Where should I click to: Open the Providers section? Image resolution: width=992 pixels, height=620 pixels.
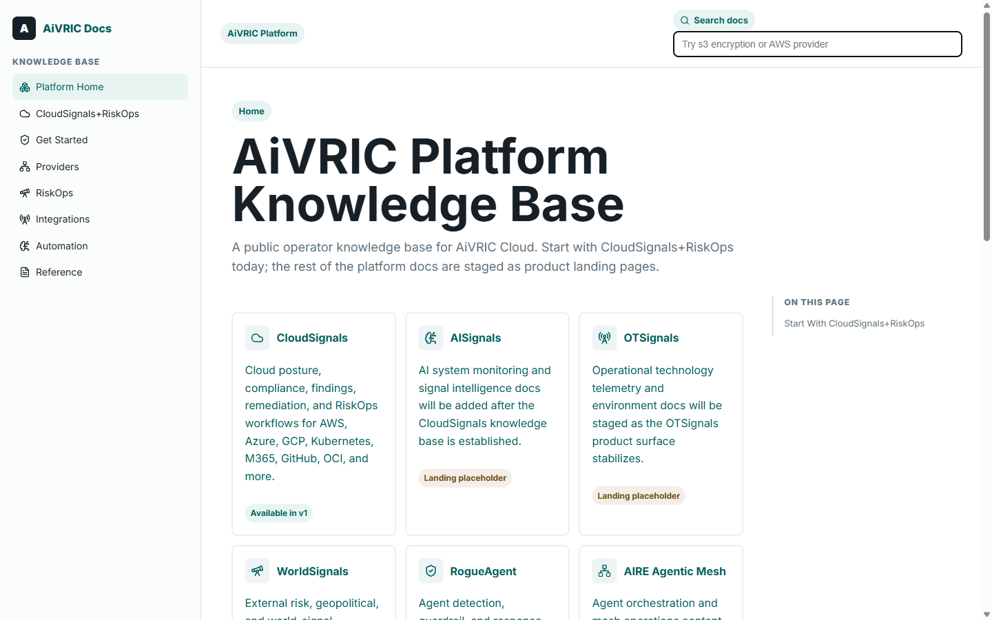point(100,167)
